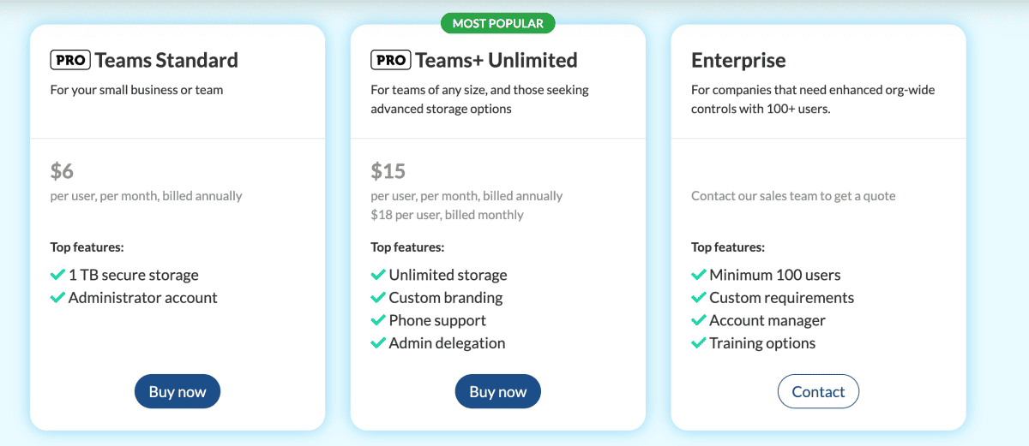This screenshot has height=446, width=1029.
Task: Click the checkmark next to 1 TB secure storage
Action: (57, 275)
